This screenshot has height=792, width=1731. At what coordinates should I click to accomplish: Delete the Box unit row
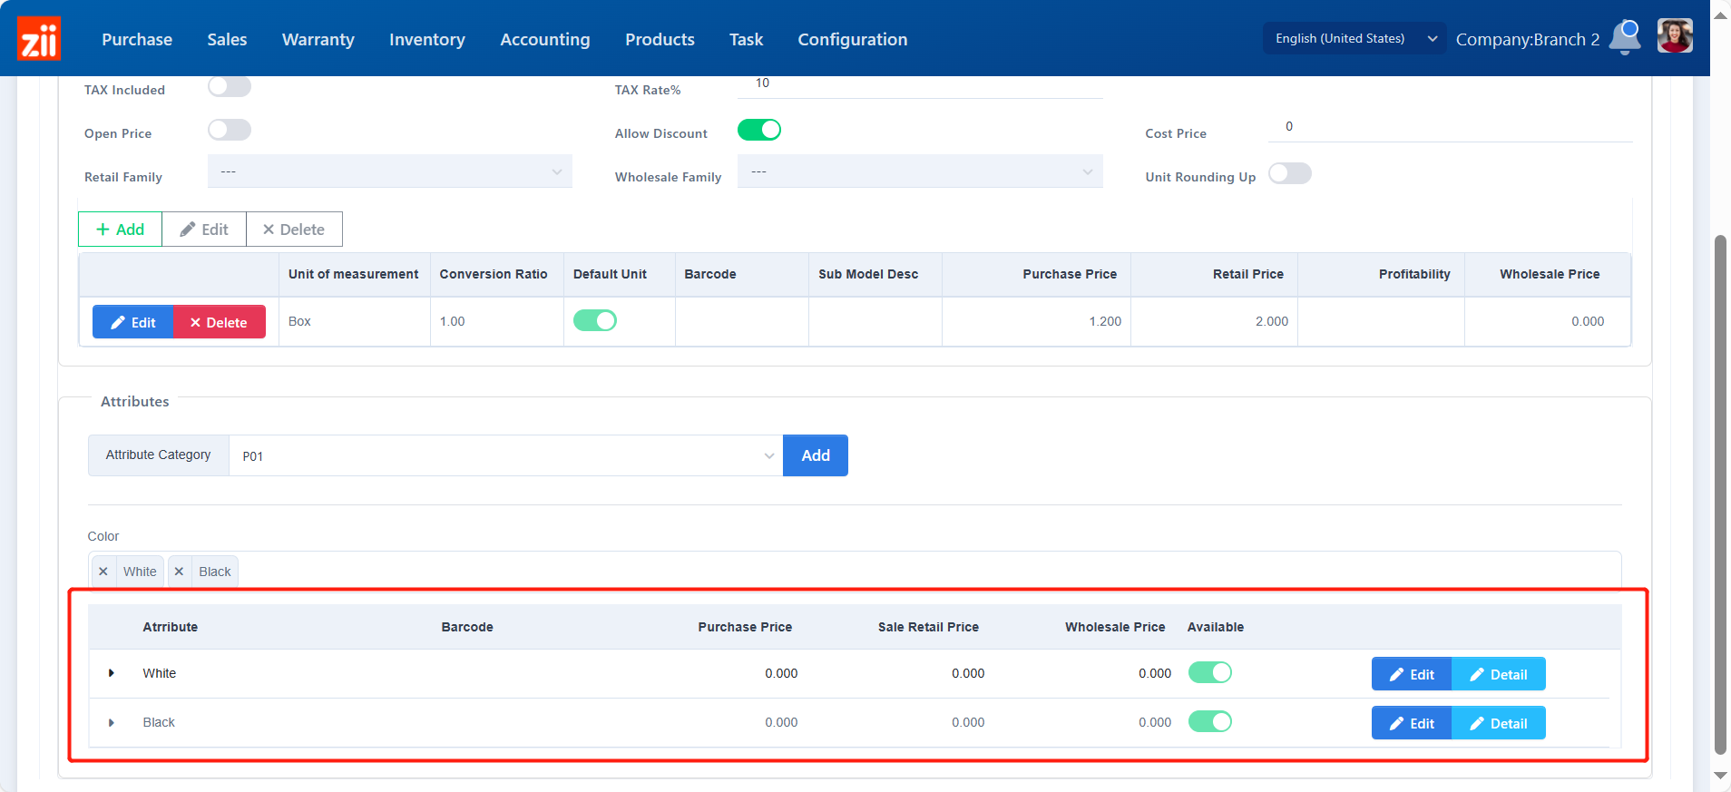pos(219,322)
